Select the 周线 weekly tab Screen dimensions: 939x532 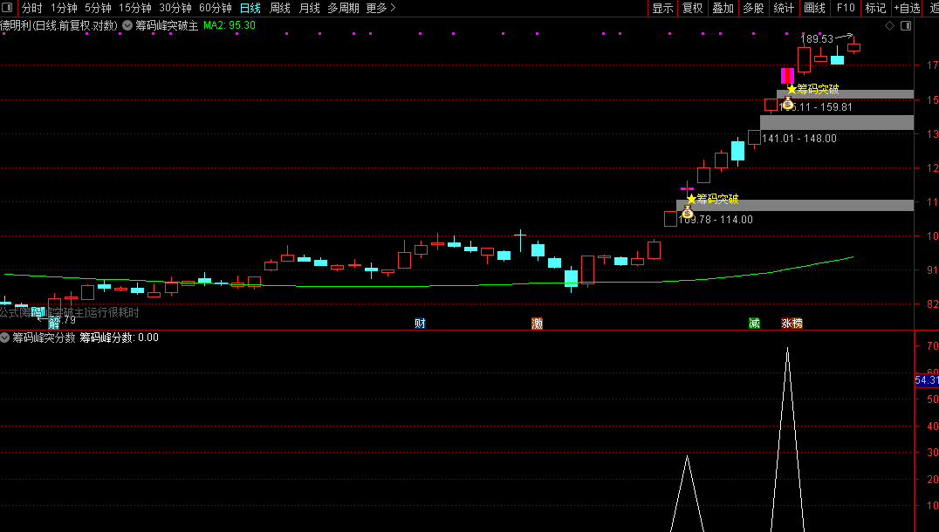[279, 8]
